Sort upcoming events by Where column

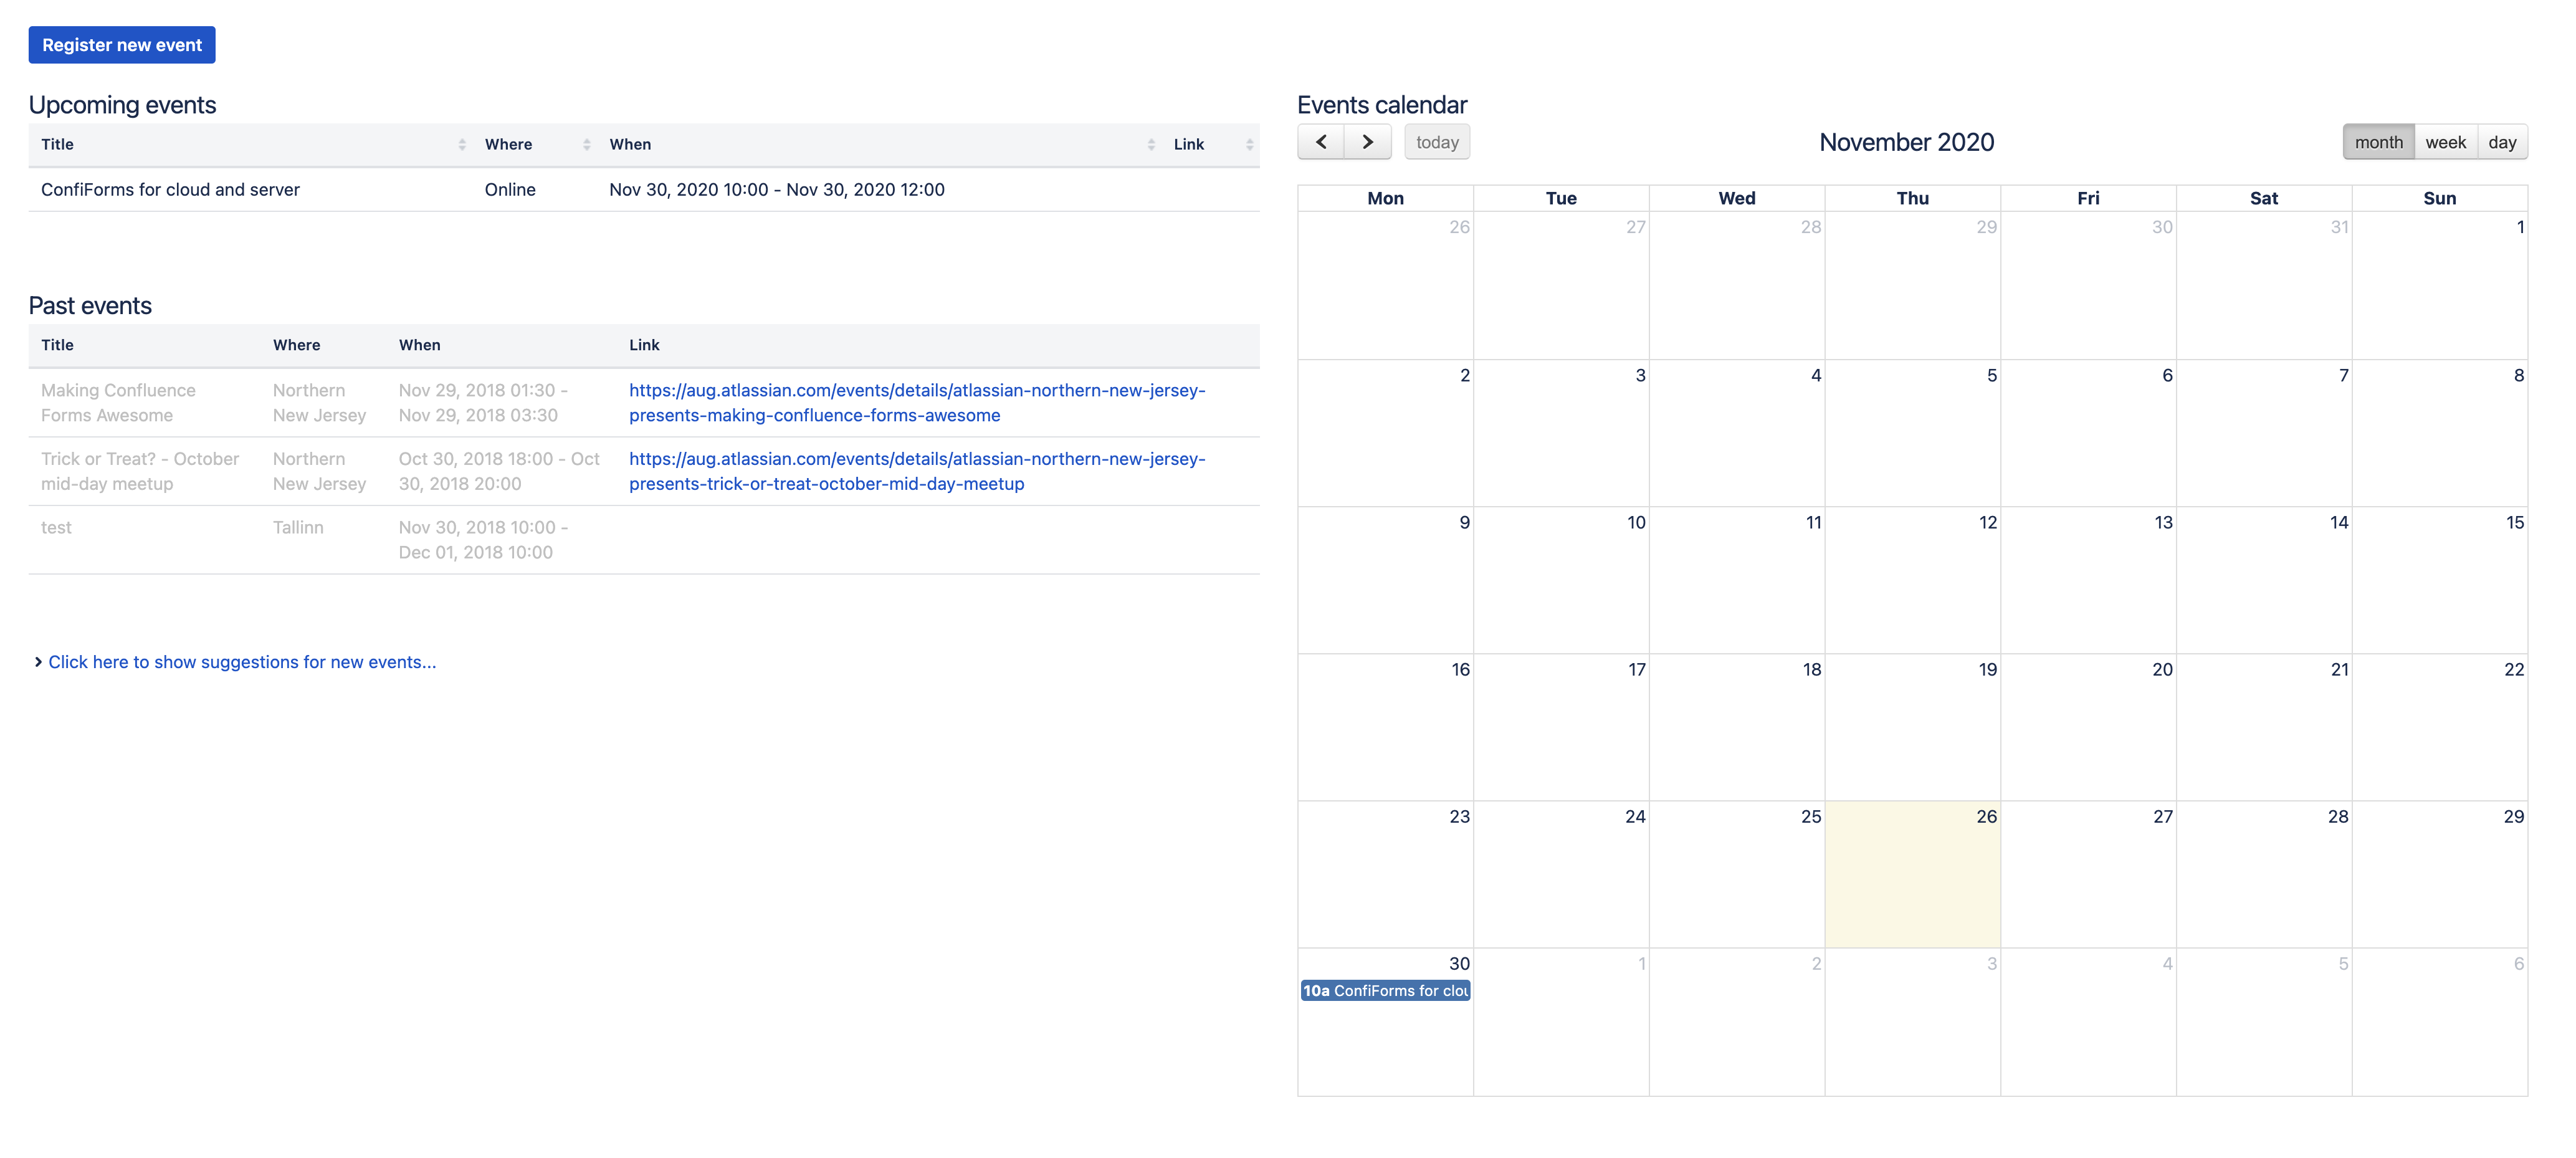(508, 144)
